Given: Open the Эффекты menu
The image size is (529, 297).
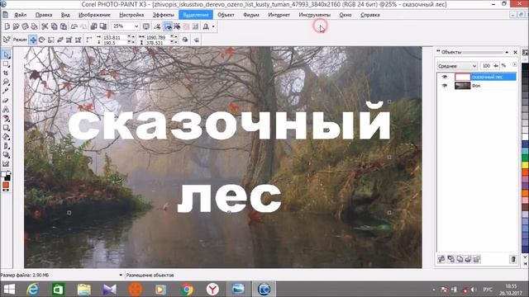Looking at the screenshot, I should (x=163, y=15).
